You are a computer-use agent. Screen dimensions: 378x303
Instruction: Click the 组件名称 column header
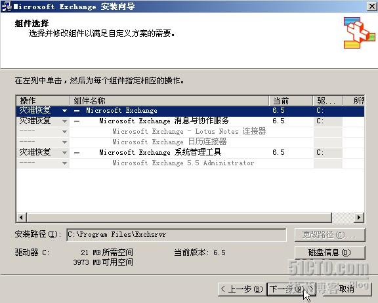pyautogui.click(x=169, y=100)
